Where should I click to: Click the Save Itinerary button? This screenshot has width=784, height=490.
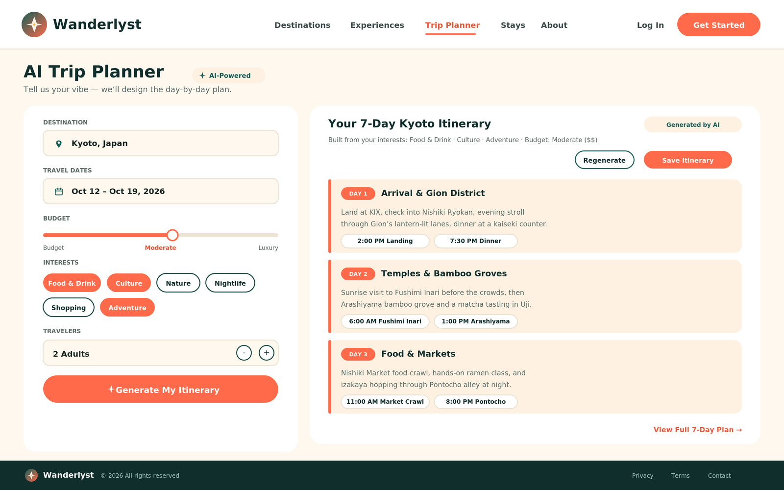tap(688, 160)
